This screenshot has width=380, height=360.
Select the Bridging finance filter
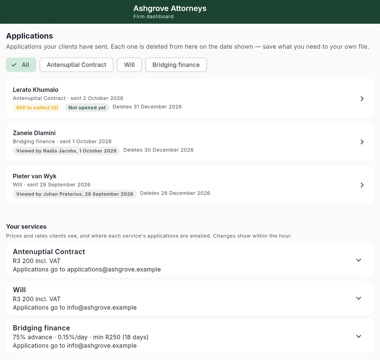tap(176, 65)
